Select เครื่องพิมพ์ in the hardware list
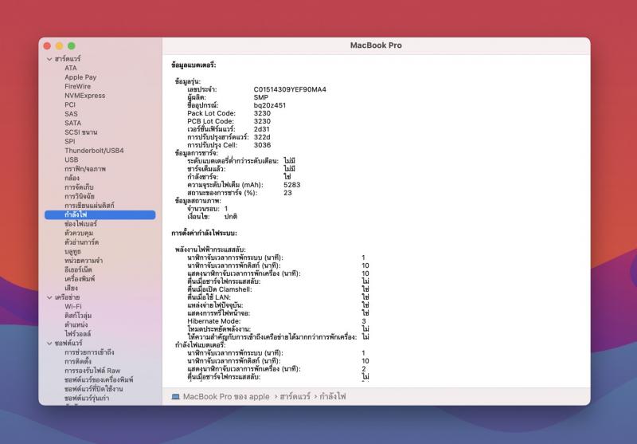Viewport: 637px width, 444px height. 80,279
